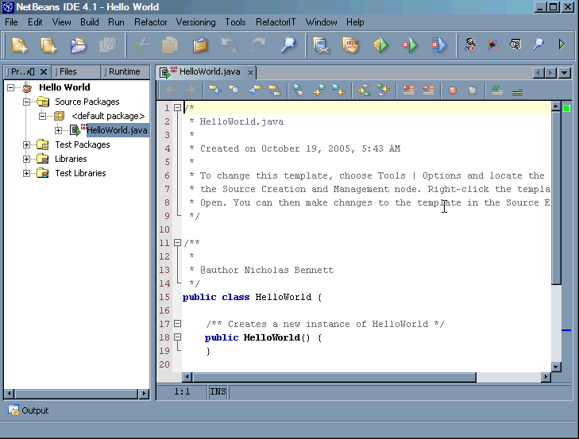Click Find Selection magnifier in editor toolbar
The width and height of the screenshot is (579, 439).
tap(235, 90)
